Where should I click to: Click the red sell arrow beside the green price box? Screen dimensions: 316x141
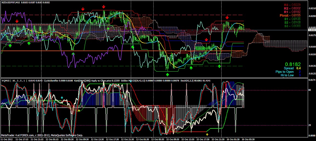(x=206, y=40)
